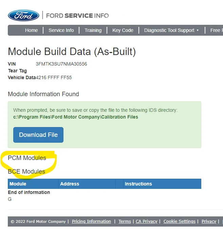This screenshot has height=231, width=223.
Task: Expand the BCE Modules section
Action: [26, 172]
